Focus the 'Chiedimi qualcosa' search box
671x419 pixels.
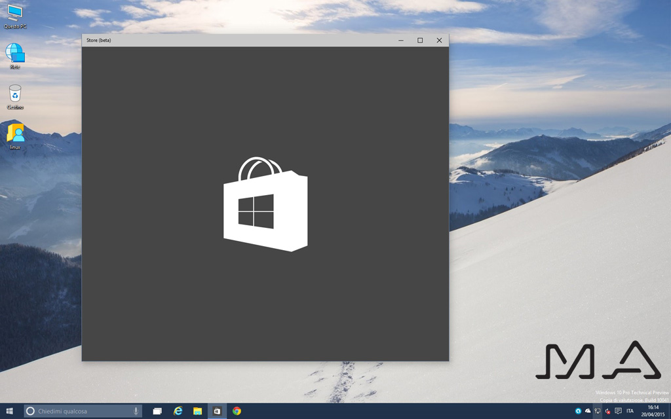coord(83,411)
